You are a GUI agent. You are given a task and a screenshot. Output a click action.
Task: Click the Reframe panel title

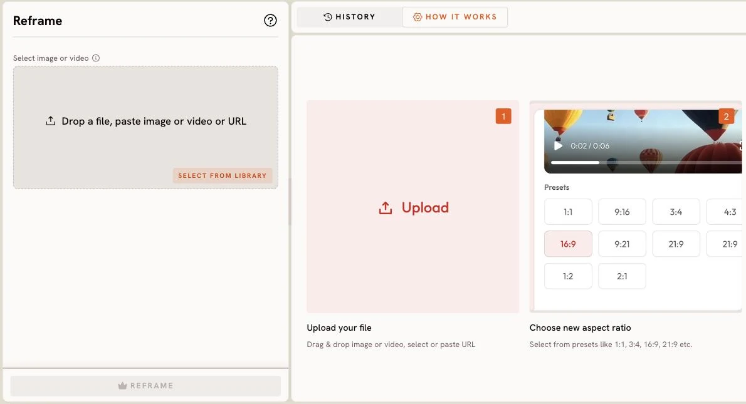pyautogui.click(x=38, y=21)
